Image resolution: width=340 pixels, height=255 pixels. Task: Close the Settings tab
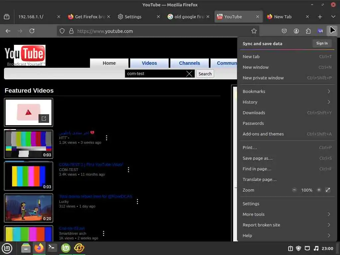[158, 17]
